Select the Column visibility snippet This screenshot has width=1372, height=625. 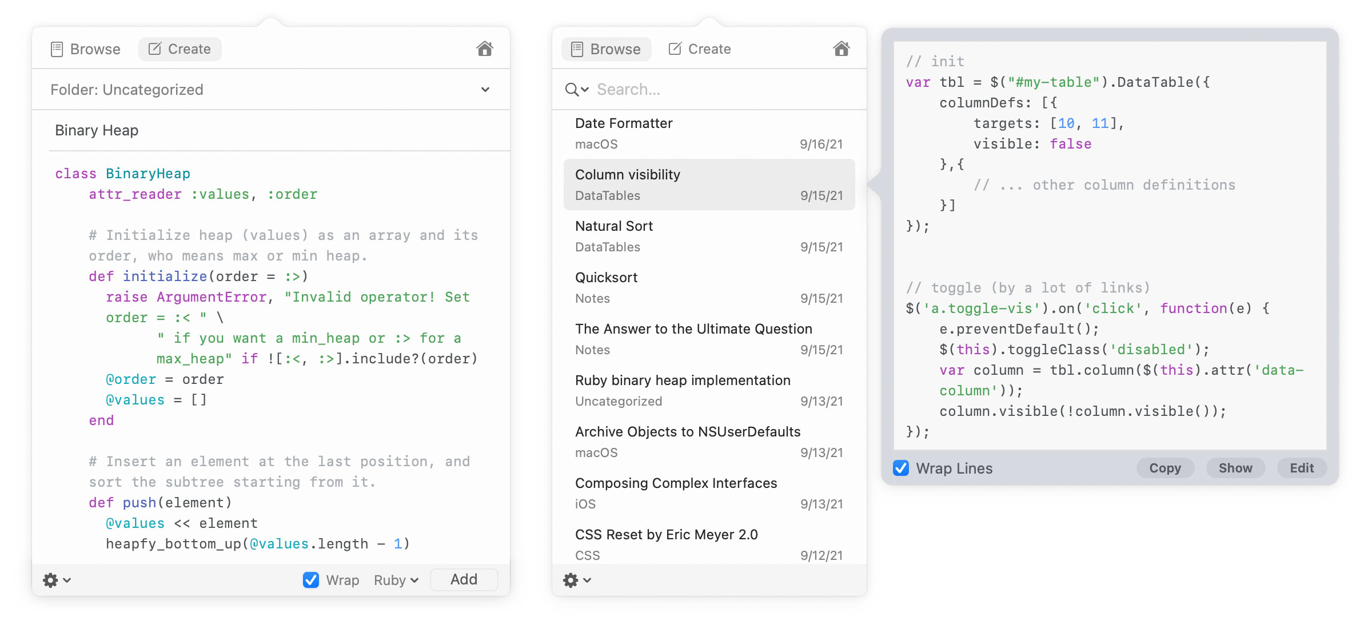coord(709,185)
